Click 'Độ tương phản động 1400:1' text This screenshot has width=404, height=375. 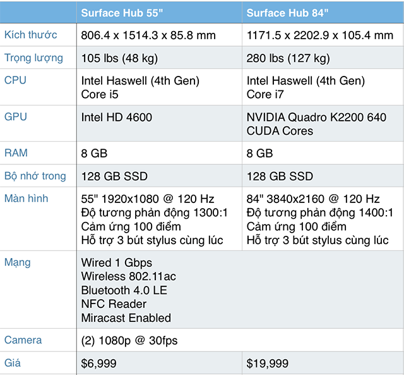click(x=320, y=213)
